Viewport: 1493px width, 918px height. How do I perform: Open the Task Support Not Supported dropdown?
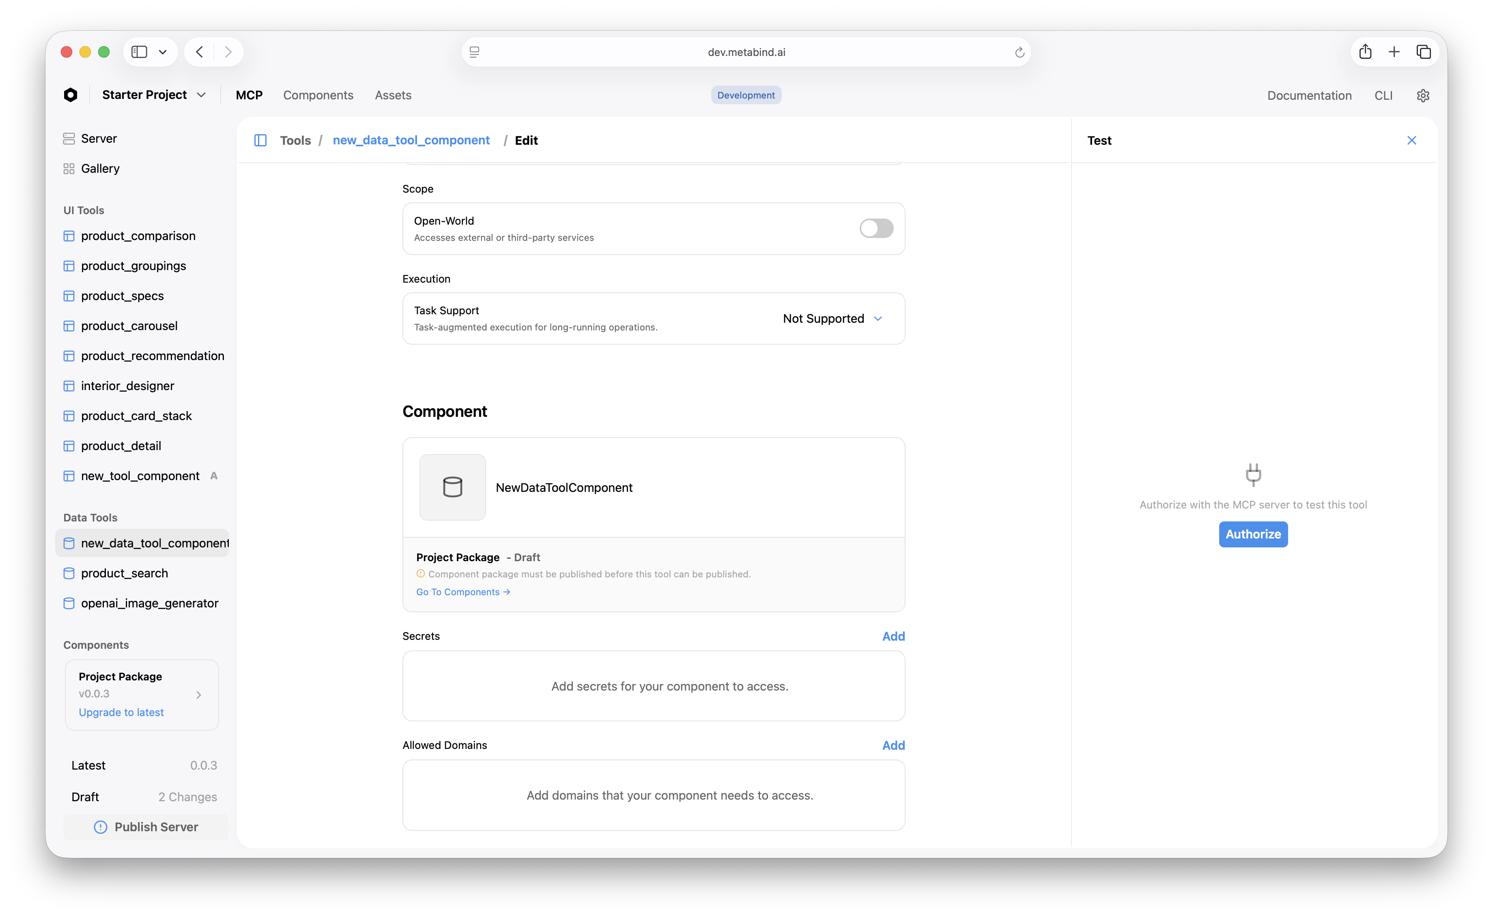point(832,319)
